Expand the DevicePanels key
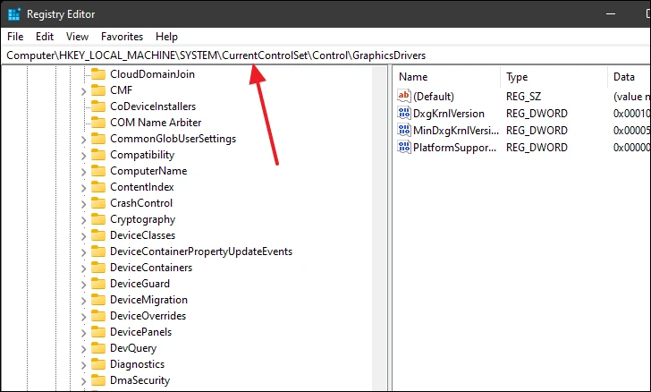 point(83,333)
